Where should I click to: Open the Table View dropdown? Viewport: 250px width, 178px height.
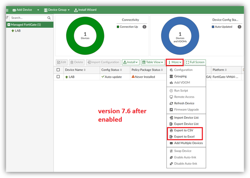coord(153,62)
